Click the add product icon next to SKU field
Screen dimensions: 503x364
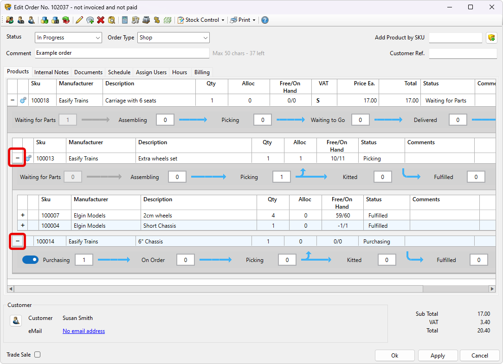(491, 38)
